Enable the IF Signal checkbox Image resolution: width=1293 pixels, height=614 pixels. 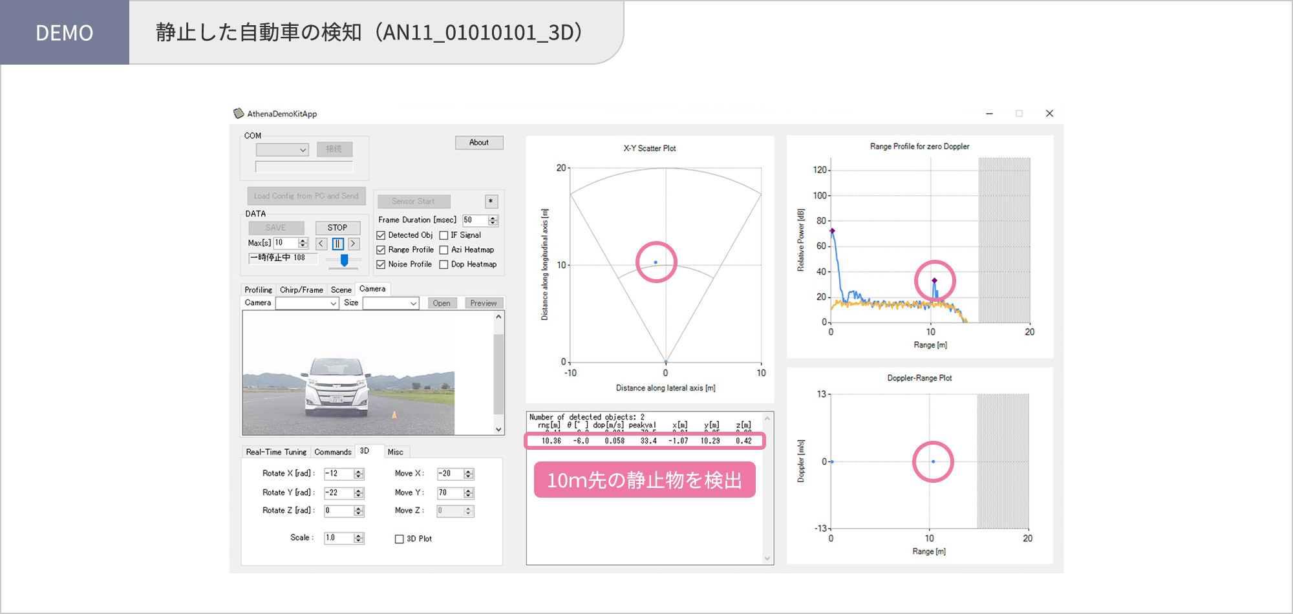(x=443, y=235)
